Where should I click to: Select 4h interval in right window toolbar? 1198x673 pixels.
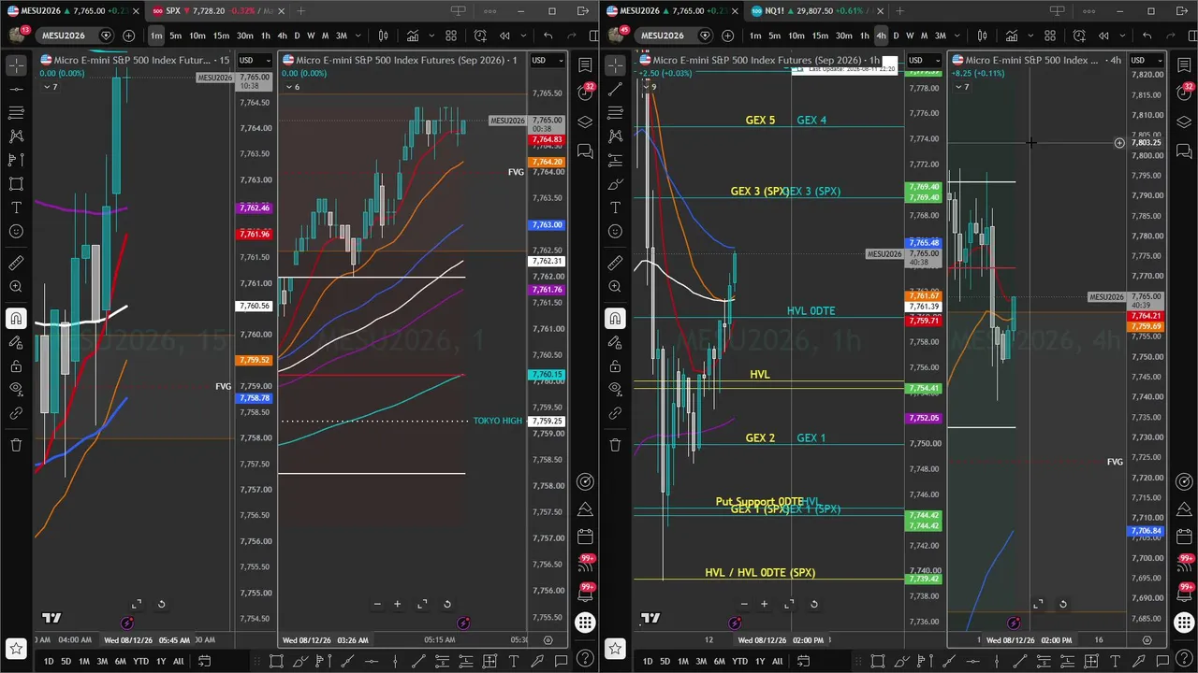point(881,36)
